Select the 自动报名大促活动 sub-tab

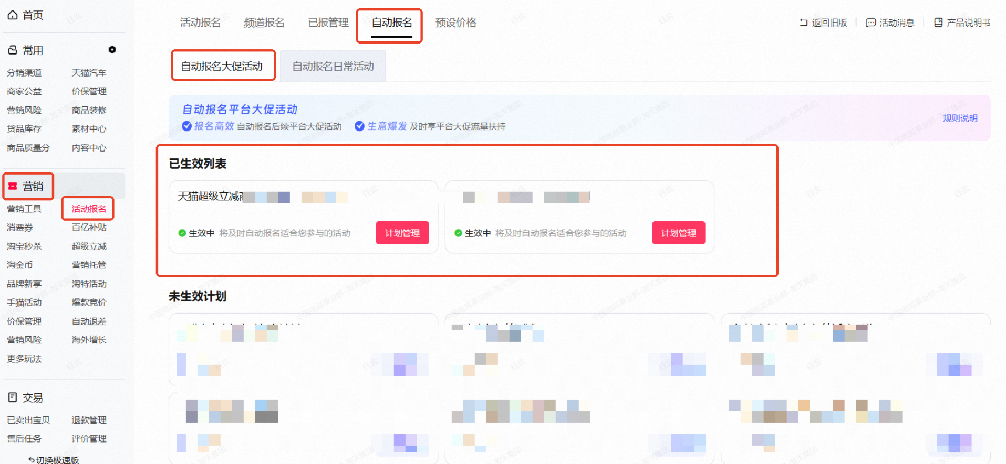pyautogui.click(x=222, y=66)
